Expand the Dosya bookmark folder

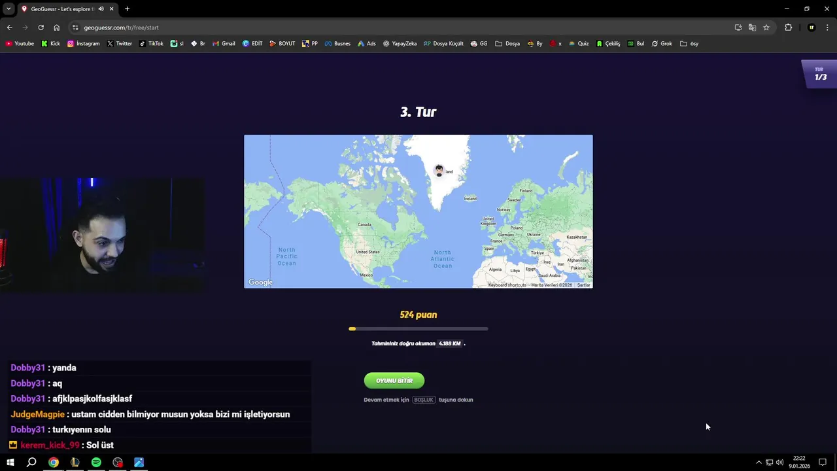pyautogui.click(x=507, y=44)
